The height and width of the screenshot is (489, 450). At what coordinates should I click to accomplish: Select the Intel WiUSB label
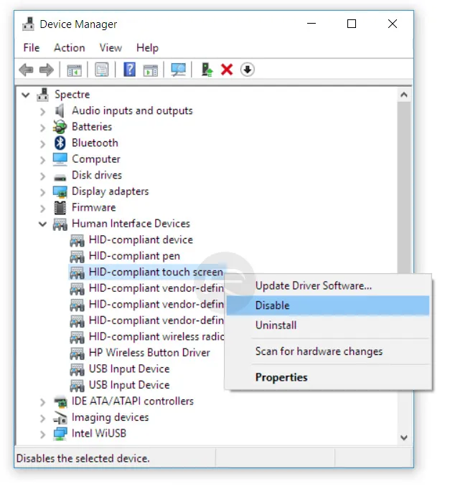[98, 434]
